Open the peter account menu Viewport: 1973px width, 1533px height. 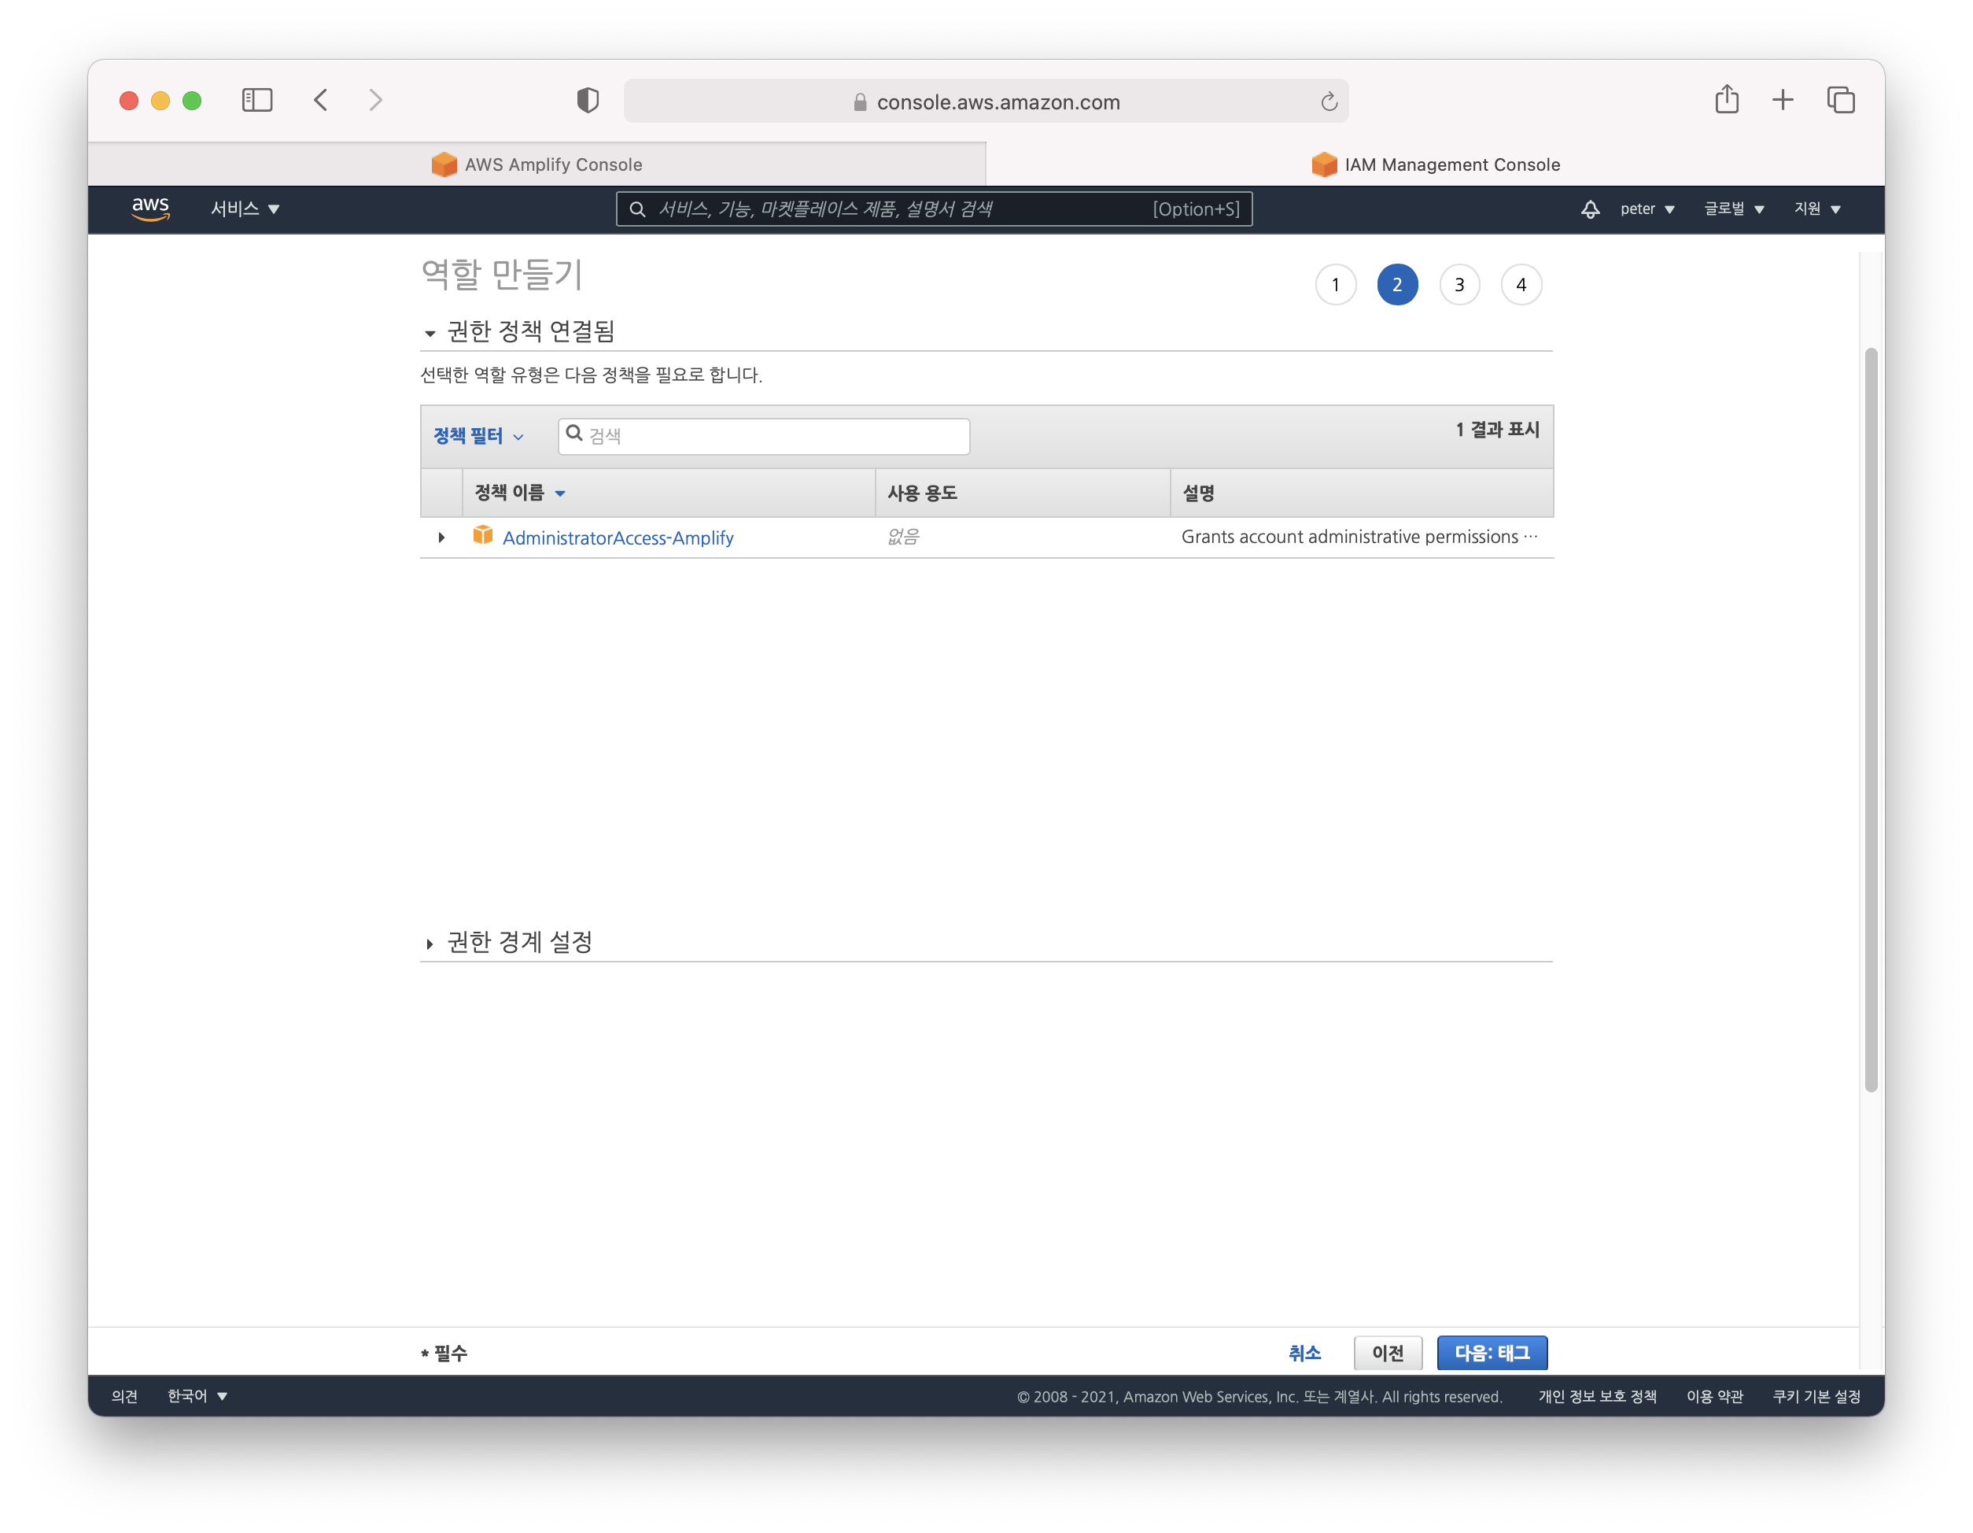point(1646,209)
